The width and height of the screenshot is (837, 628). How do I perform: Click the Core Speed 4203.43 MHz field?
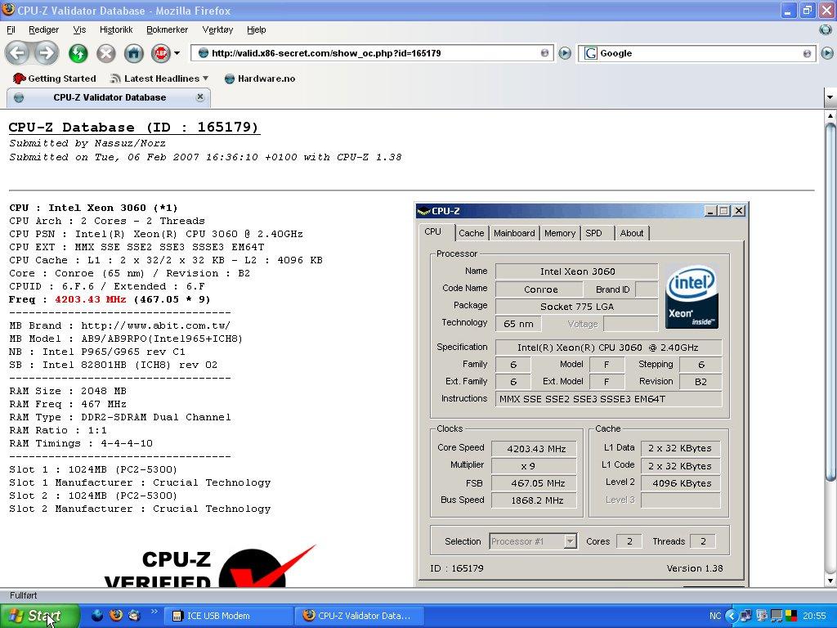coord(534,449)
